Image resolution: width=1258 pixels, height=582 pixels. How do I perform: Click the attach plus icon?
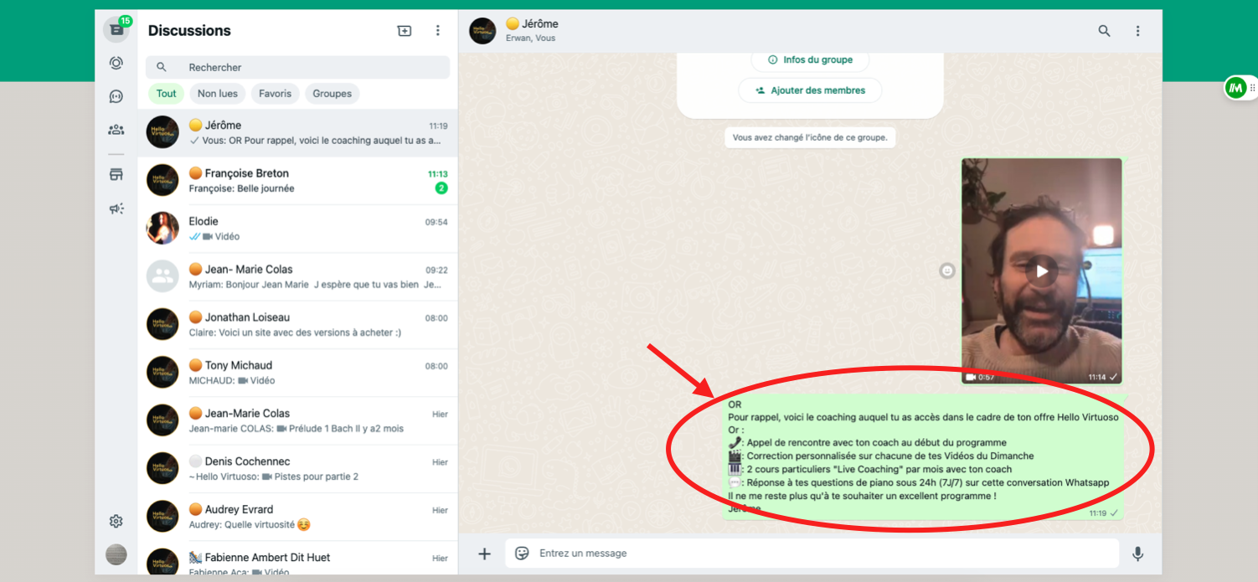484,554
